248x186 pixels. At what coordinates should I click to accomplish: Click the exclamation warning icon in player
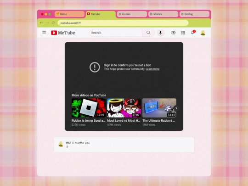[x=95, y=67]
